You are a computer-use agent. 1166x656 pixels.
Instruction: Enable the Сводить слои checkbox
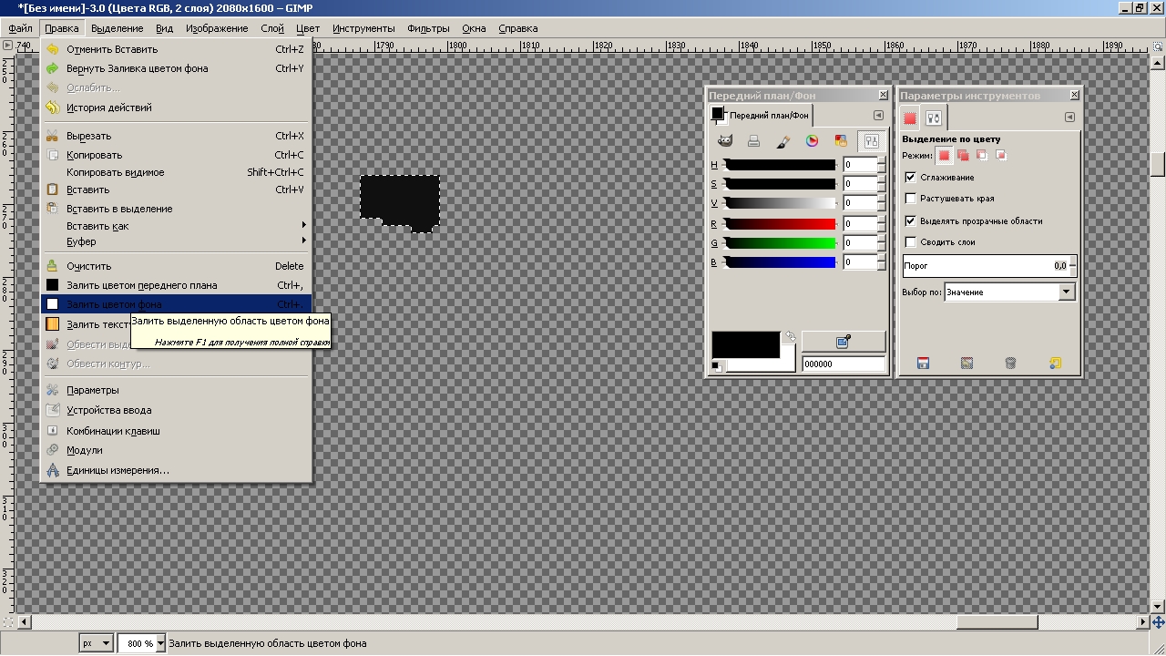[x=910, y=241]
